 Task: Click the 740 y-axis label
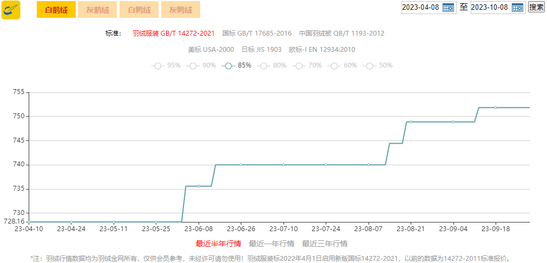(19, 165)
